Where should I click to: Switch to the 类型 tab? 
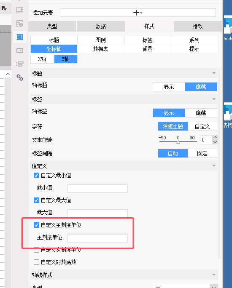click(52, 26)
